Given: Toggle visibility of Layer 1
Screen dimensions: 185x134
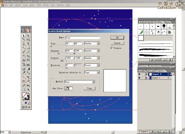Looking at the screenshot, I should (139, 78).
